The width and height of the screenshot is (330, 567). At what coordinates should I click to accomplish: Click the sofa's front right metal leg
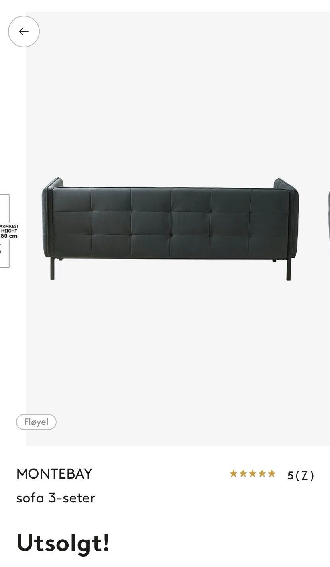(289, 269)
